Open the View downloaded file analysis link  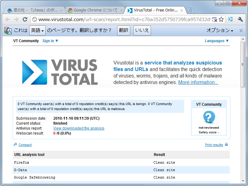(x=79, y=128)
